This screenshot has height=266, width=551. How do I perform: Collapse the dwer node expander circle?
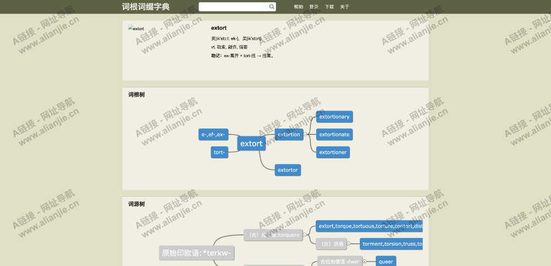click(364, 262)
